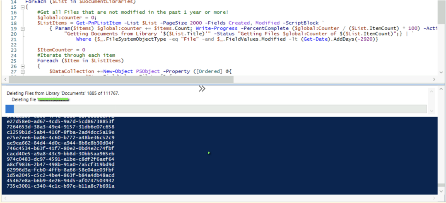
Task: Click the script editor's horizontal scroll right arrow
Action: point(434,79)
